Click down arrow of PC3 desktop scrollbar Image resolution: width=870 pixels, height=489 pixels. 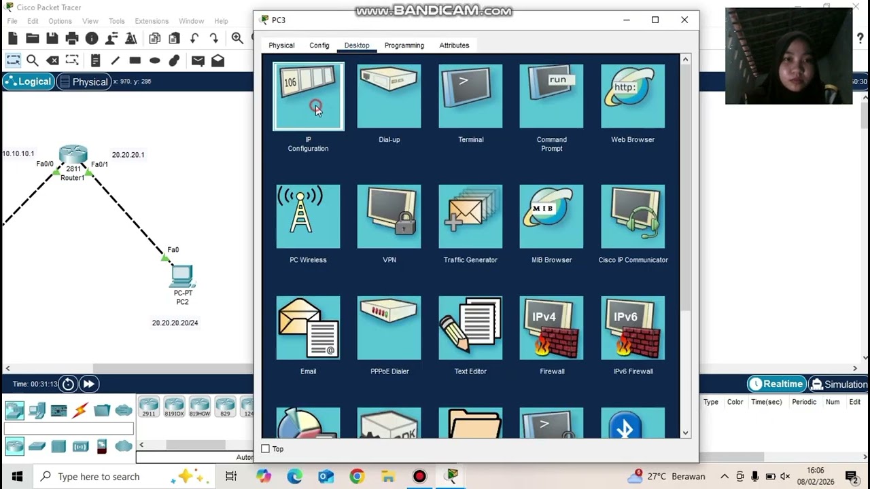pos(685,433)
